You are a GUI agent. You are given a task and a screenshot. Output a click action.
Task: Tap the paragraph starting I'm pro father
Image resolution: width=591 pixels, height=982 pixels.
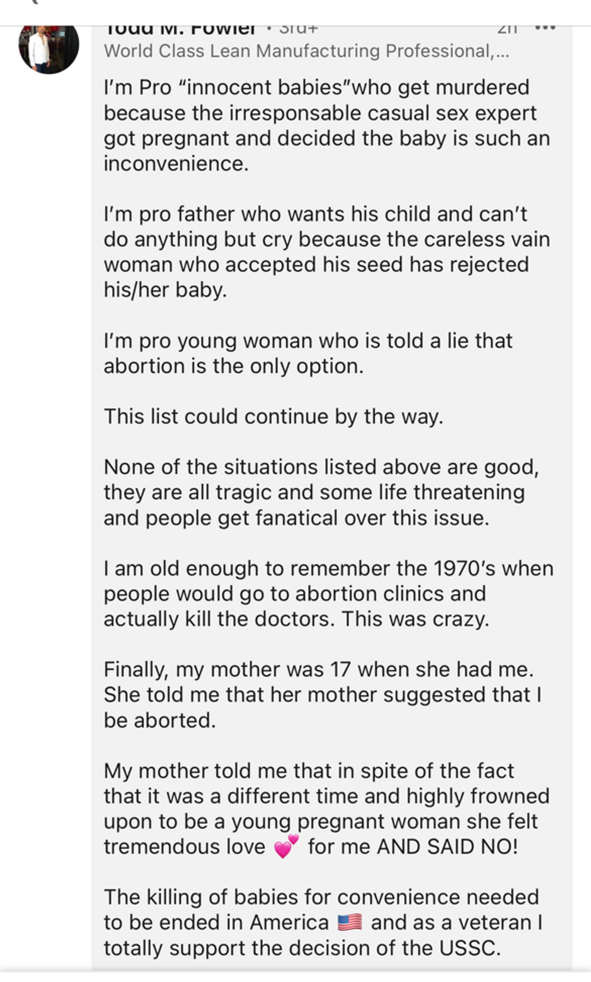[x=326, y=252]
